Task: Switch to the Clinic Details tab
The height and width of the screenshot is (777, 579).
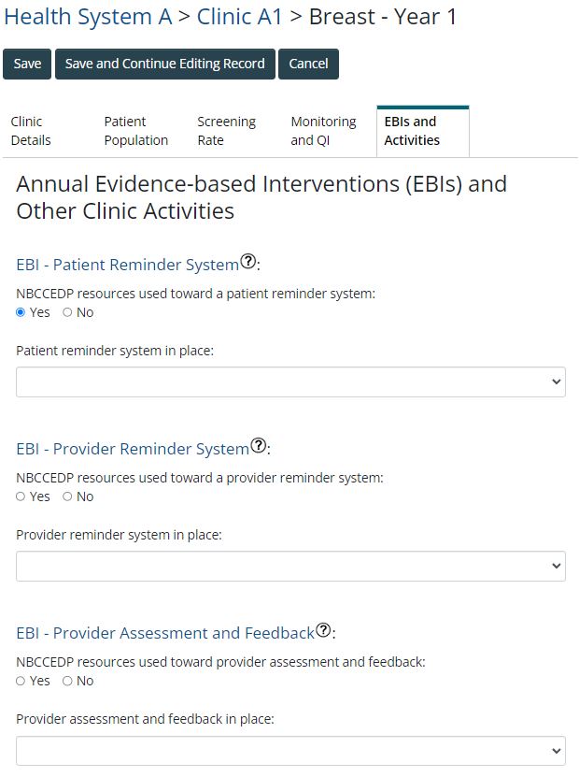Action: click(x=31, y=131)
